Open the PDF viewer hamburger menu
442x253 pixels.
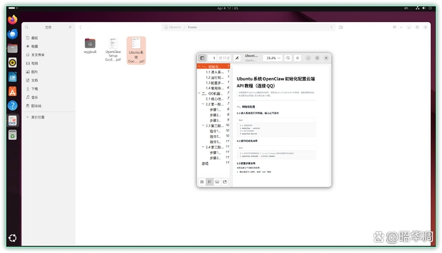[x=298, y=58]
